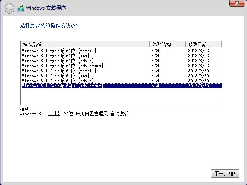Click the description text 启用内置管理员 自动激活
Image resolution: width=247 pixels, height=185 pixels.
coord(102,114)
